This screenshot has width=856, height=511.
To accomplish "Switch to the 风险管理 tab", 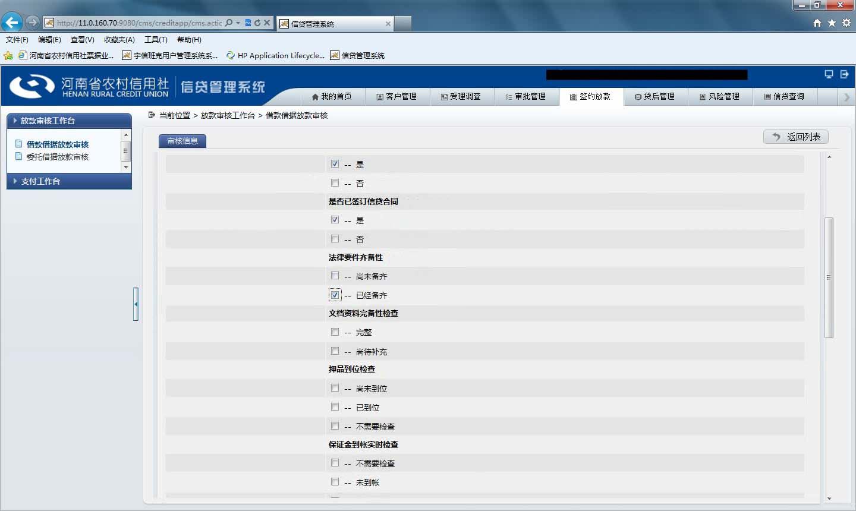I will (720, 96).
